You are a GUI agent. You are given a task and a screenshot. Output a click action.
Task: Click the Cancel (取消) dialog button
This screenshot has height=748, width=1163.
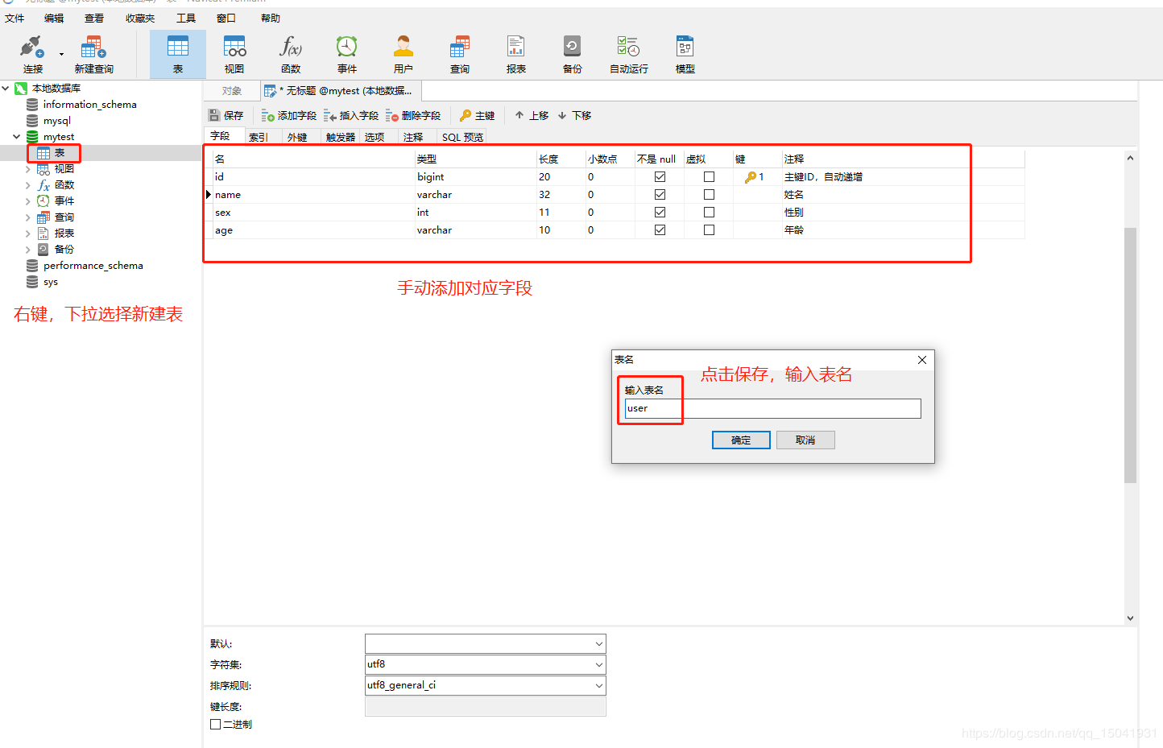click(805, 440)
